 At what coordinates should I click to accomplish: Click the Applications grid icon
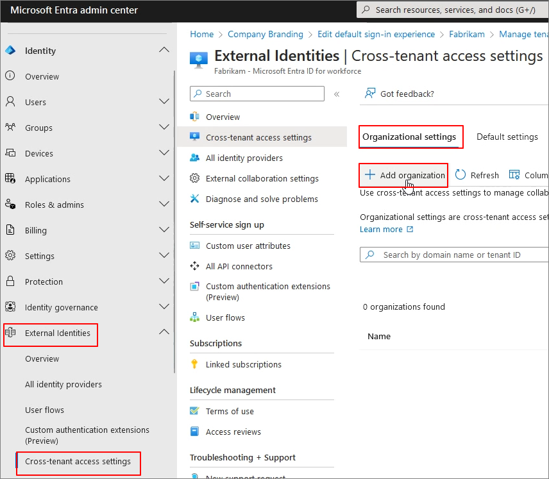(x=10, y=178)
